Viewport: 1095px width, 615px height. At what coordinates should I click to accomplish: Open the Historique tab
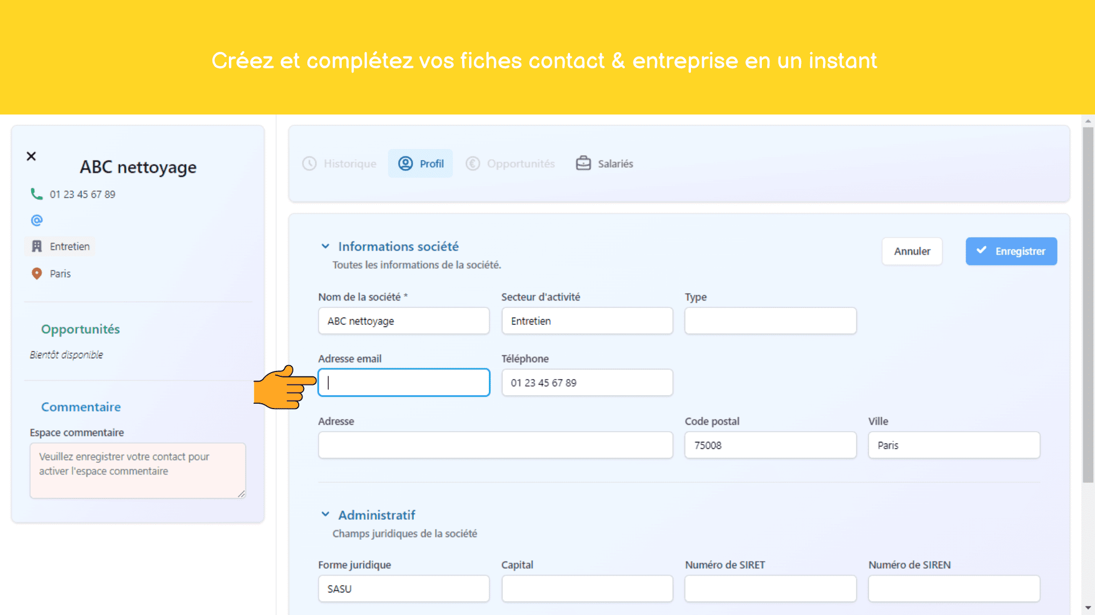[x=340, y=163]
